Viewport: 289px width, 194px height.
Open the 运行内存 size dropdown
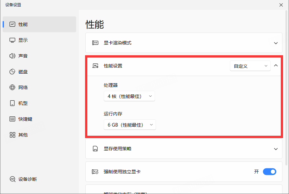coord(130,125)
